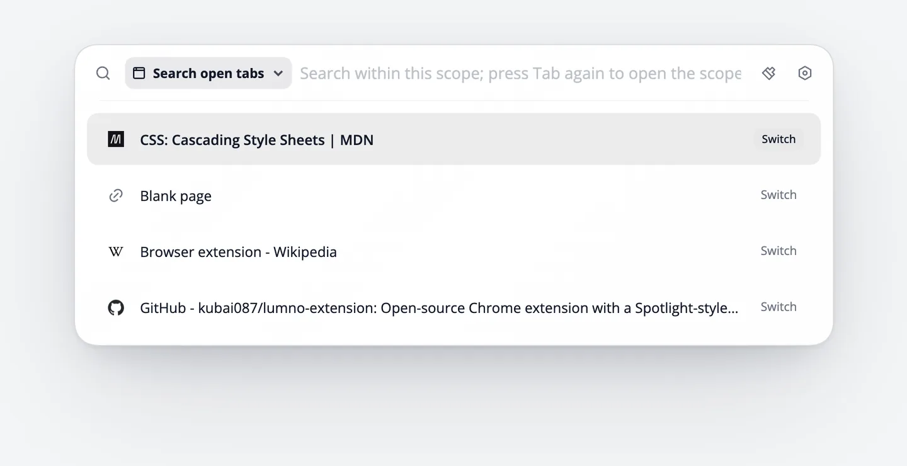This screenshot has width=907, height=466.
Task: Click the magnifying glass search icon
Action: point(103,73)
